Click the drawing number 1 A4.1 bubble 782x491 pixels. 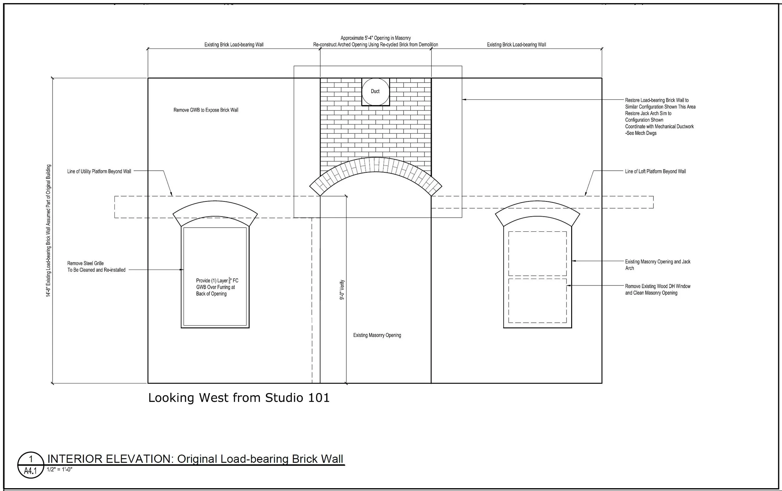30,465
